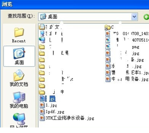Select the png image file
Image resolution: width=149 pixels, height=133 pixels.
click(x=122, y=47)
